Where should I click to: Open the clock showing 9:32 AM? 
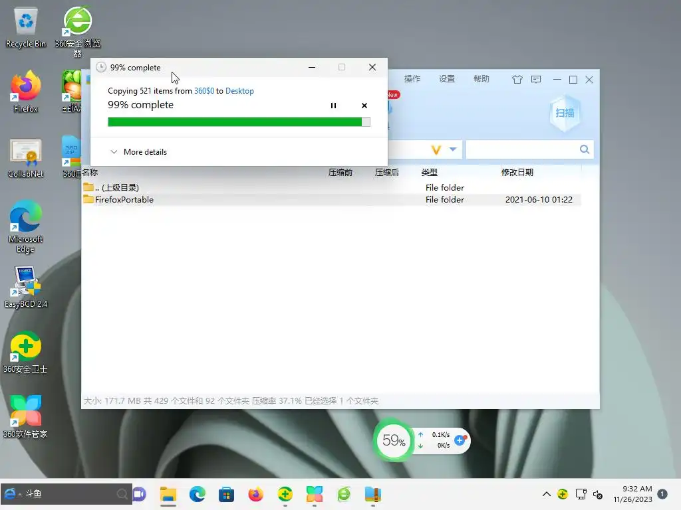click(x=633, y=494)
